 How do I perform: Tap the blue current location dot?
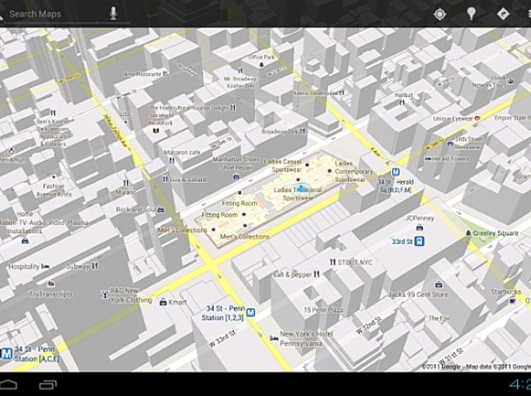point(302,187)
